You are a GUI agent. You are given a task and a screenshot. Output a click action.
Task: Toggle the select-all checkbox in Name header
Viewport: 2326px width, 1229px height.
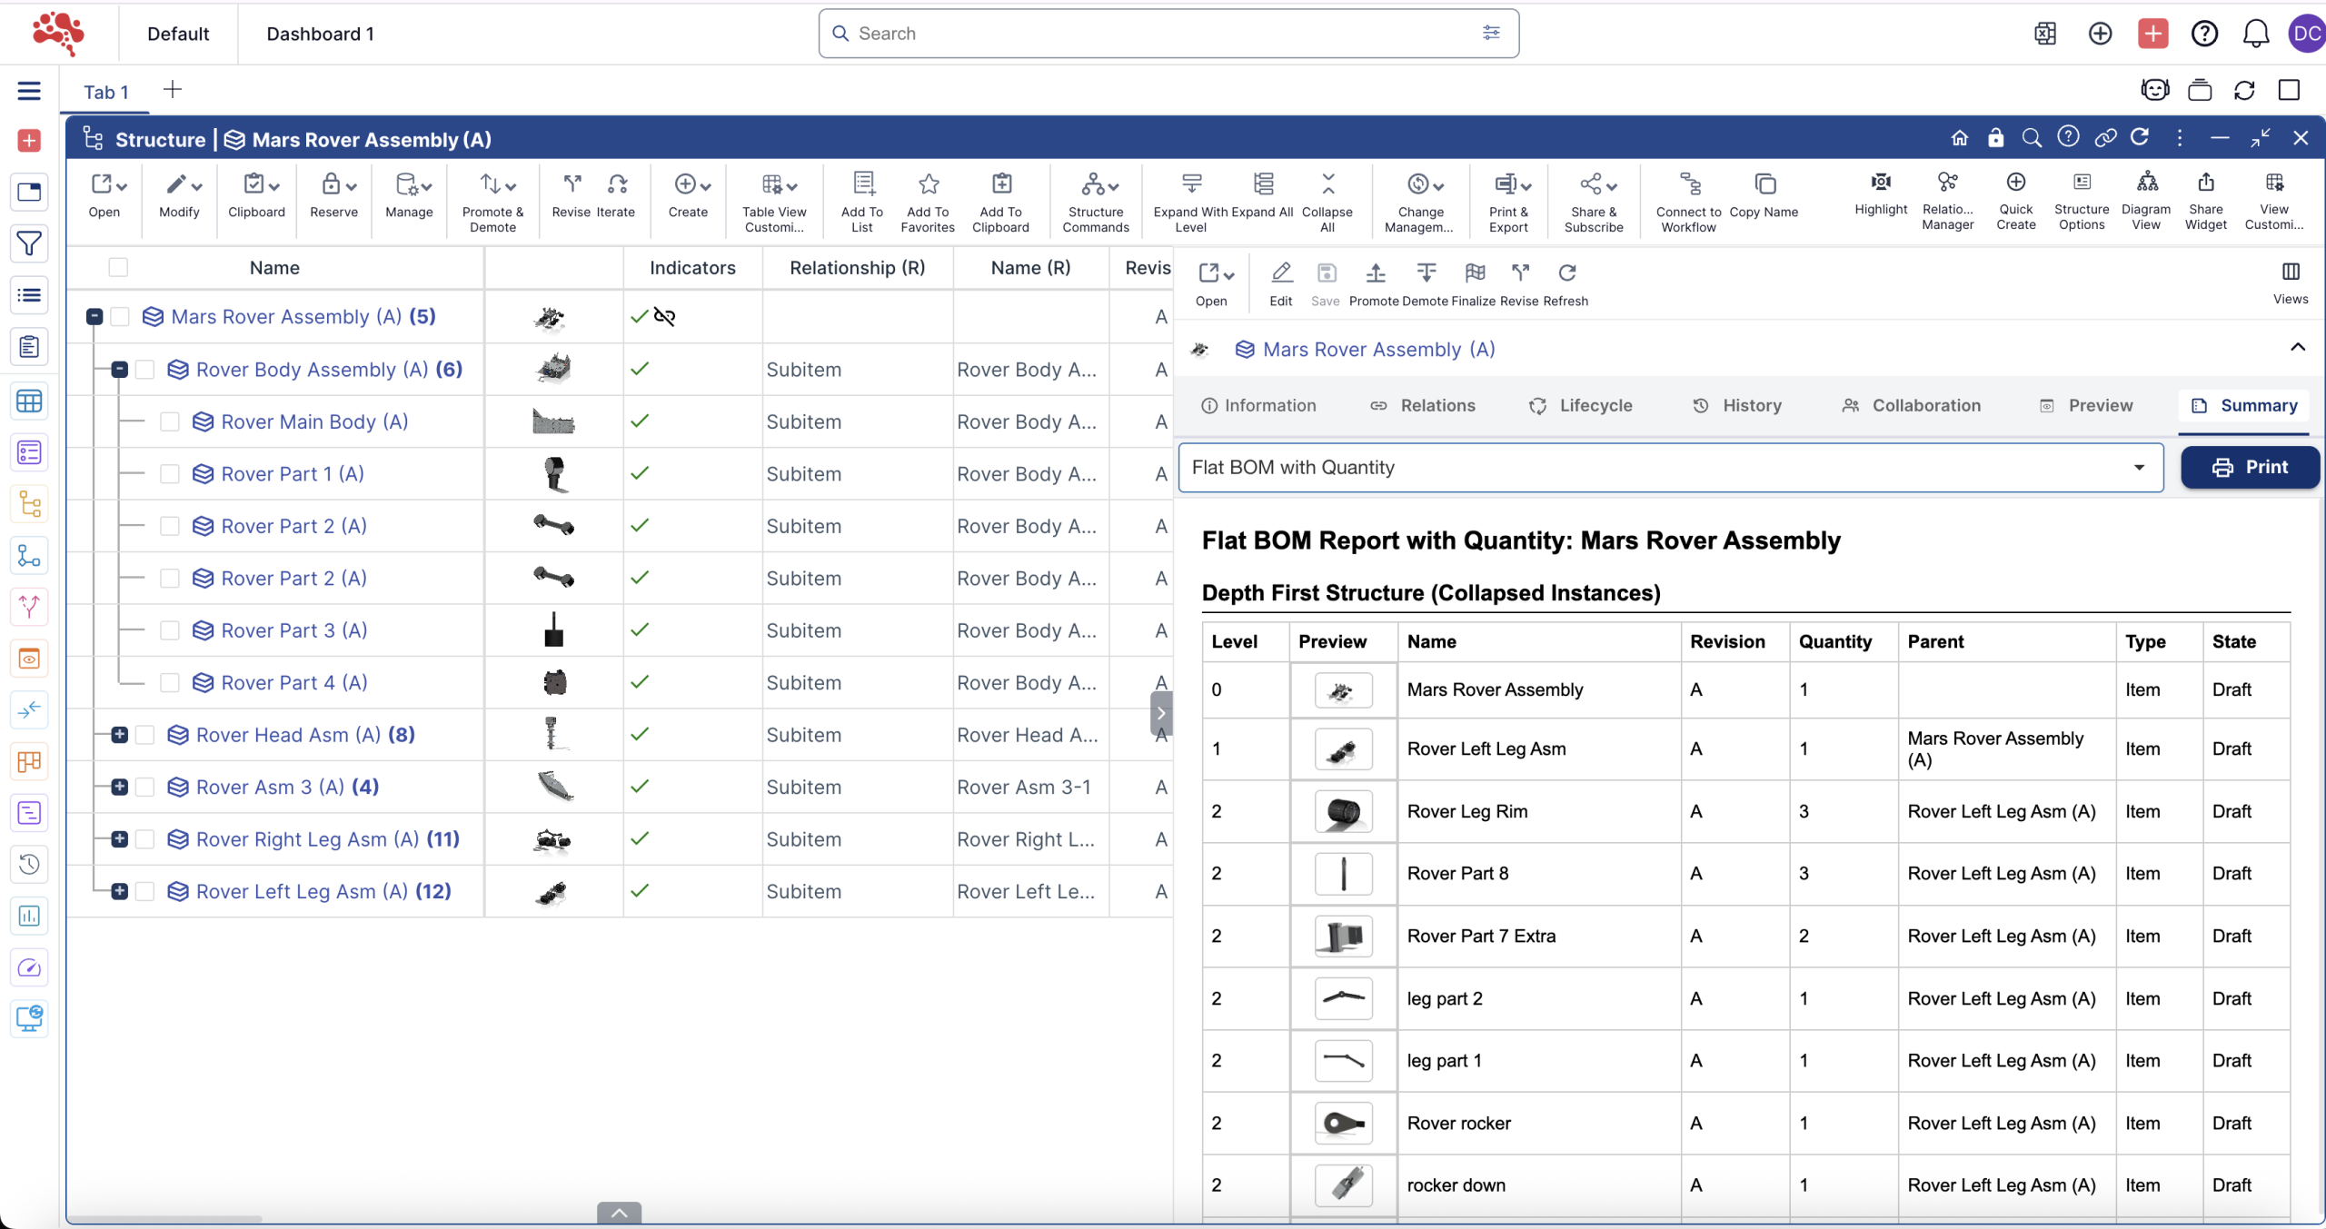pyautogui.click(x=118, y=267)
